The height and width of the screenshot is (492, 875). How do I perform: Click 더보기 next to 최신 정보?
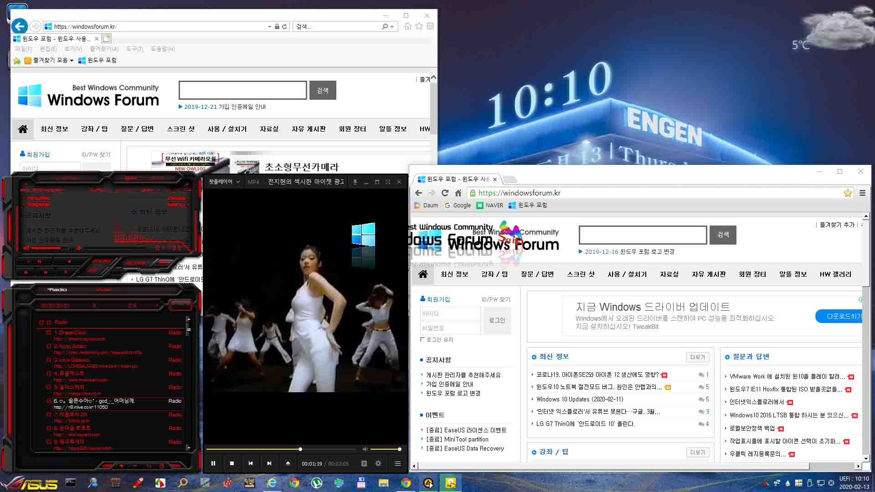tap(697, 357)
